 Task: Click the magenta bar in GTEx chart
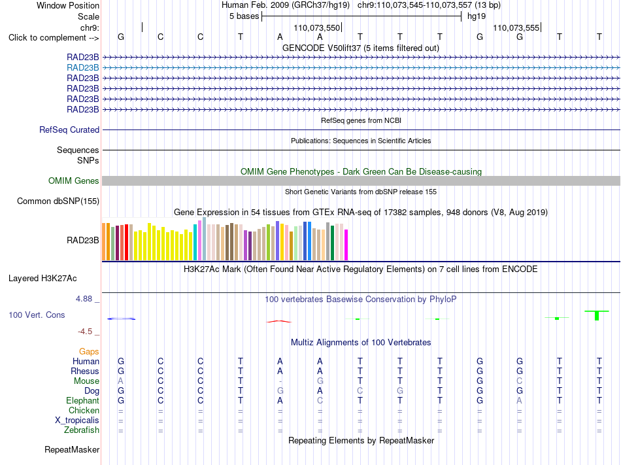click(346, 245)
